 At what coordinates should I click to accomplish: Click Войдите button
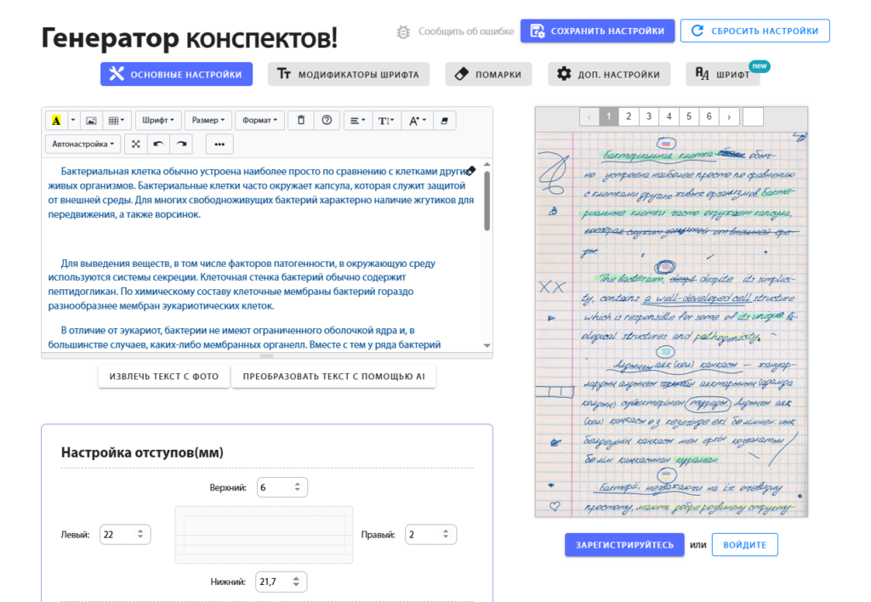coord(744,545)
